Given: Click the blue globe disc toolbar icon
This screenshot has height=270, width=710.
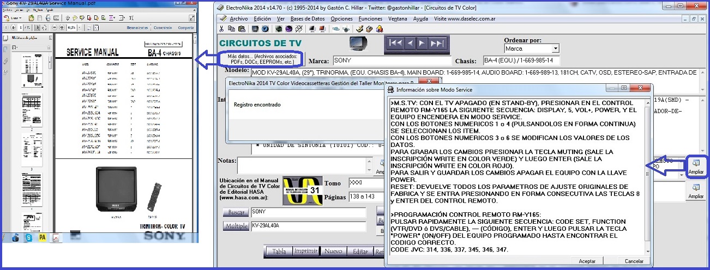Looking at the screenshot, I should coord(265,28).
